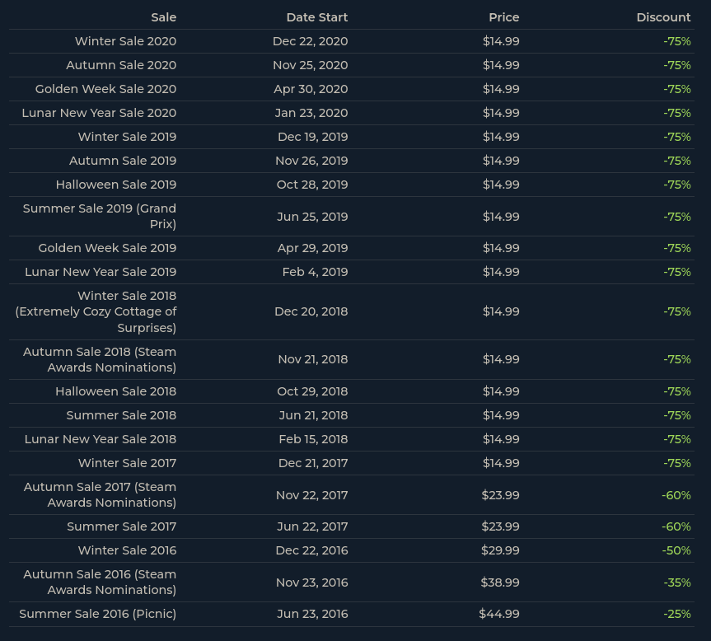
Task: Click the $44.99 price value
Action: 499,614
